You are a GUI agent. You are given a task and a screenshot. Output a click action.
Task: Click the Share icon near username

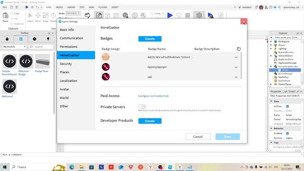pyautogui.click(x=279, y=7)
